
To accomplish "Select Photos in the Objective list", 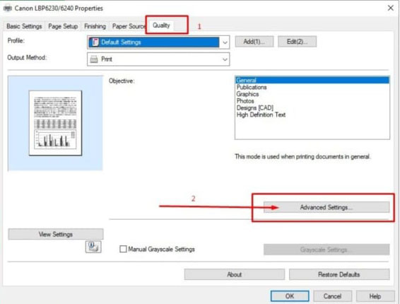I will click(245, 101).
